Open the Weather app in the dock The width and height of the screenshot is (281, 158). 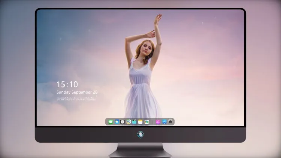click(117, 122)
